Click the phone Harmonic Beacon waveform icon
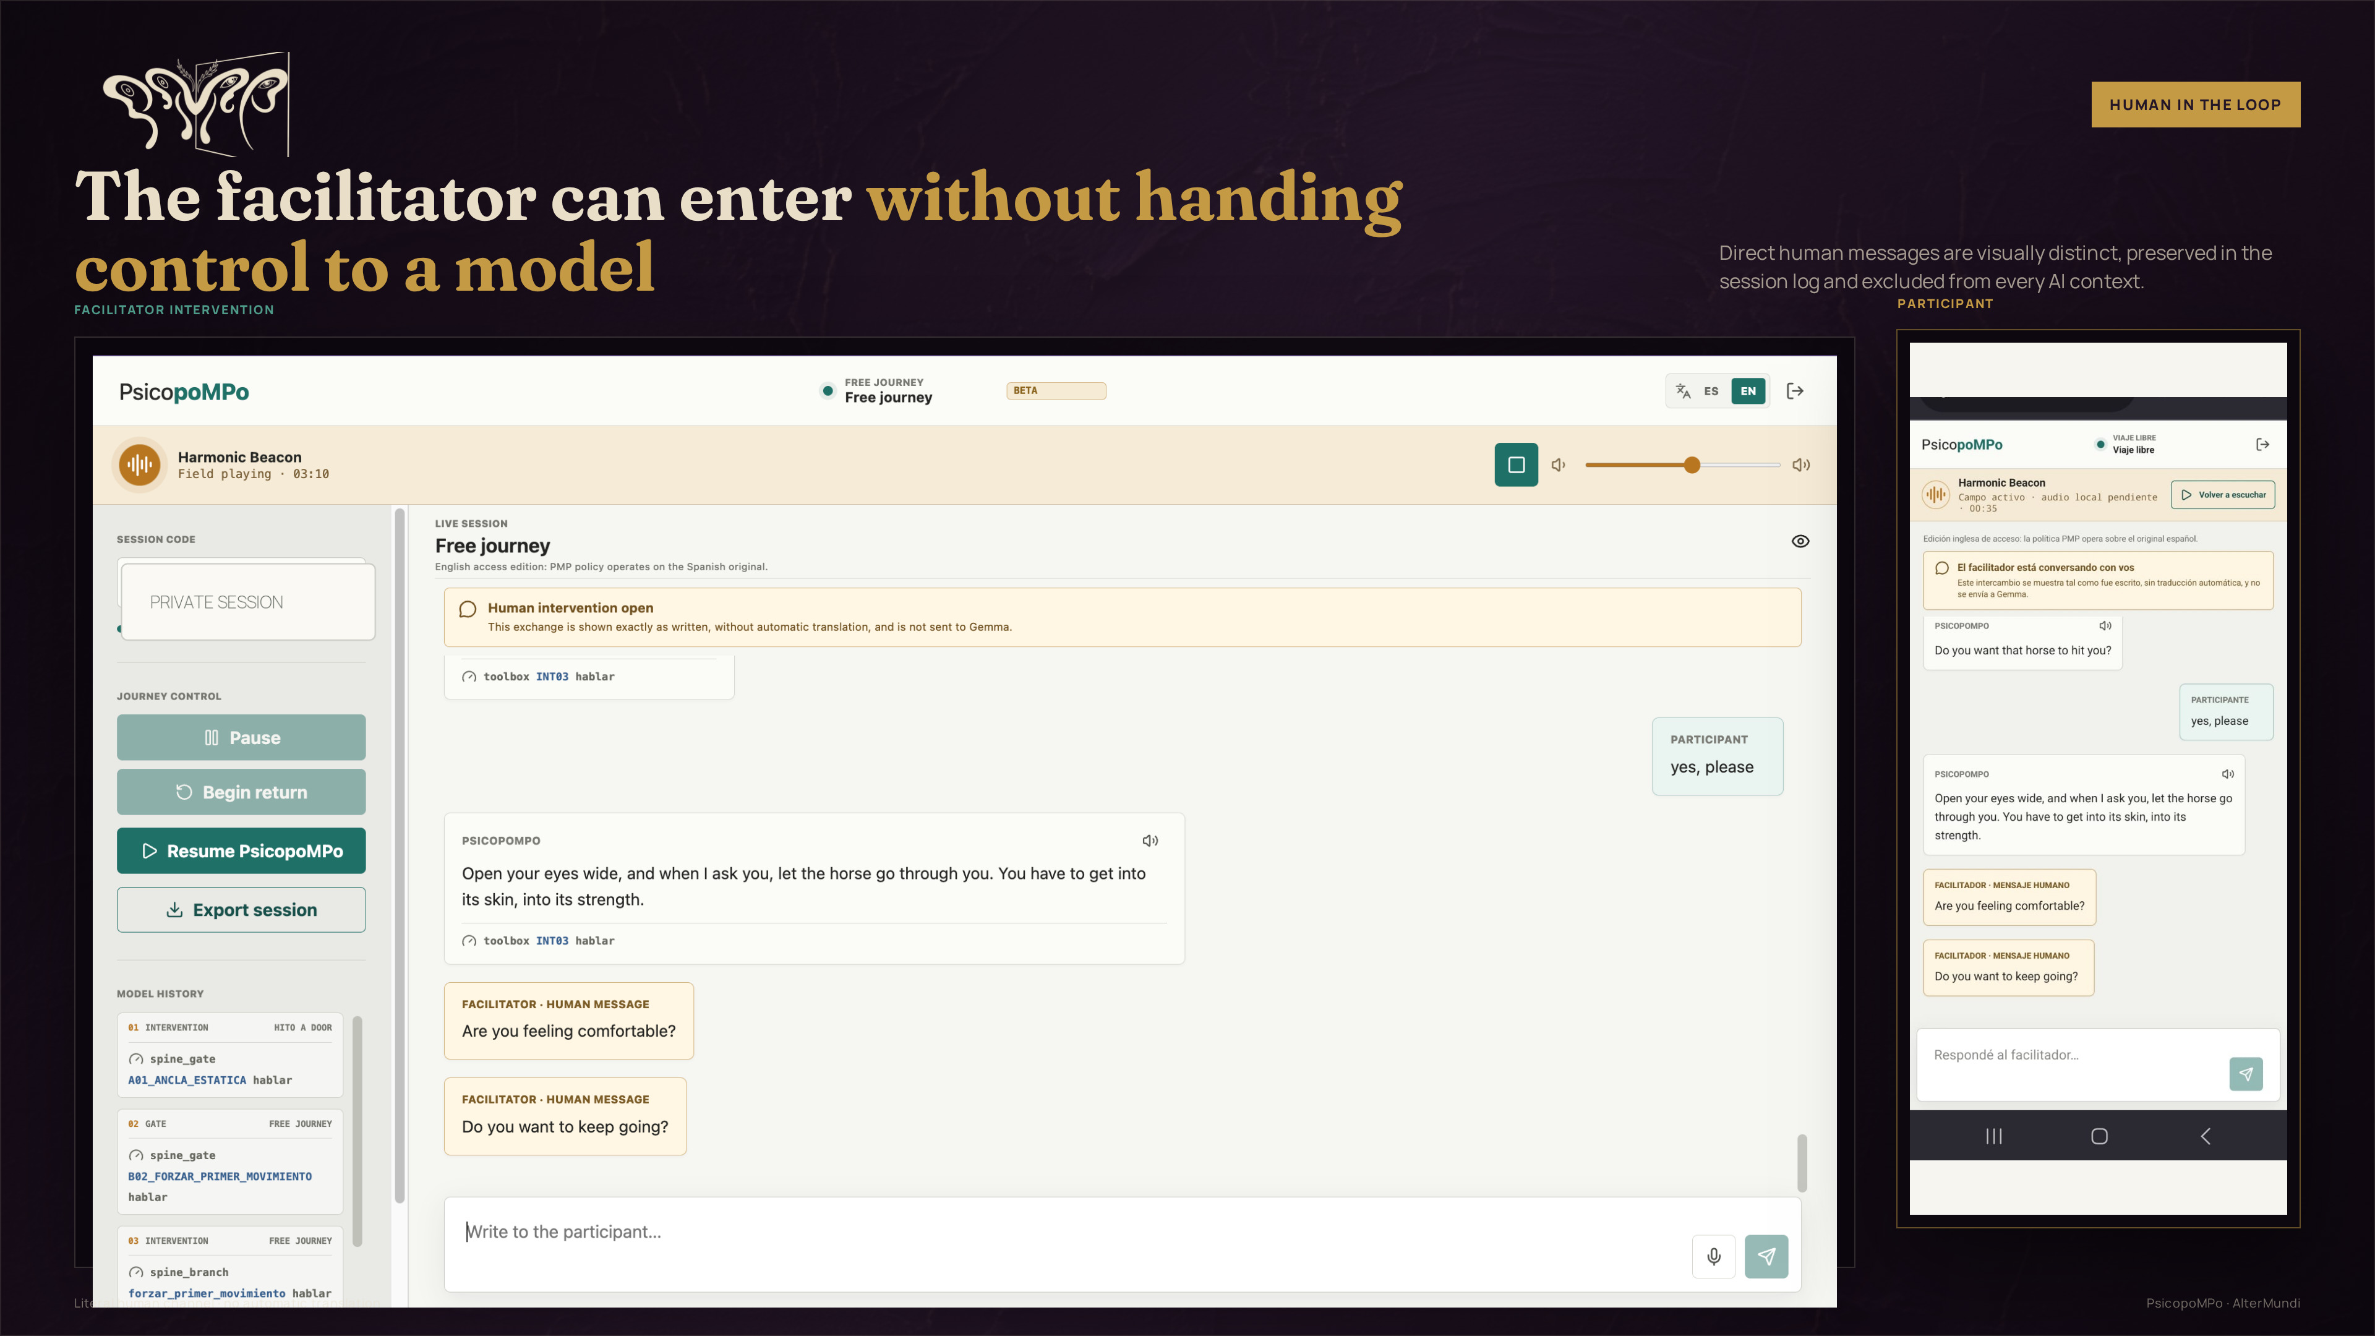The width and height of the screenshot is (2375, 1336). [x=1936, y=495]
